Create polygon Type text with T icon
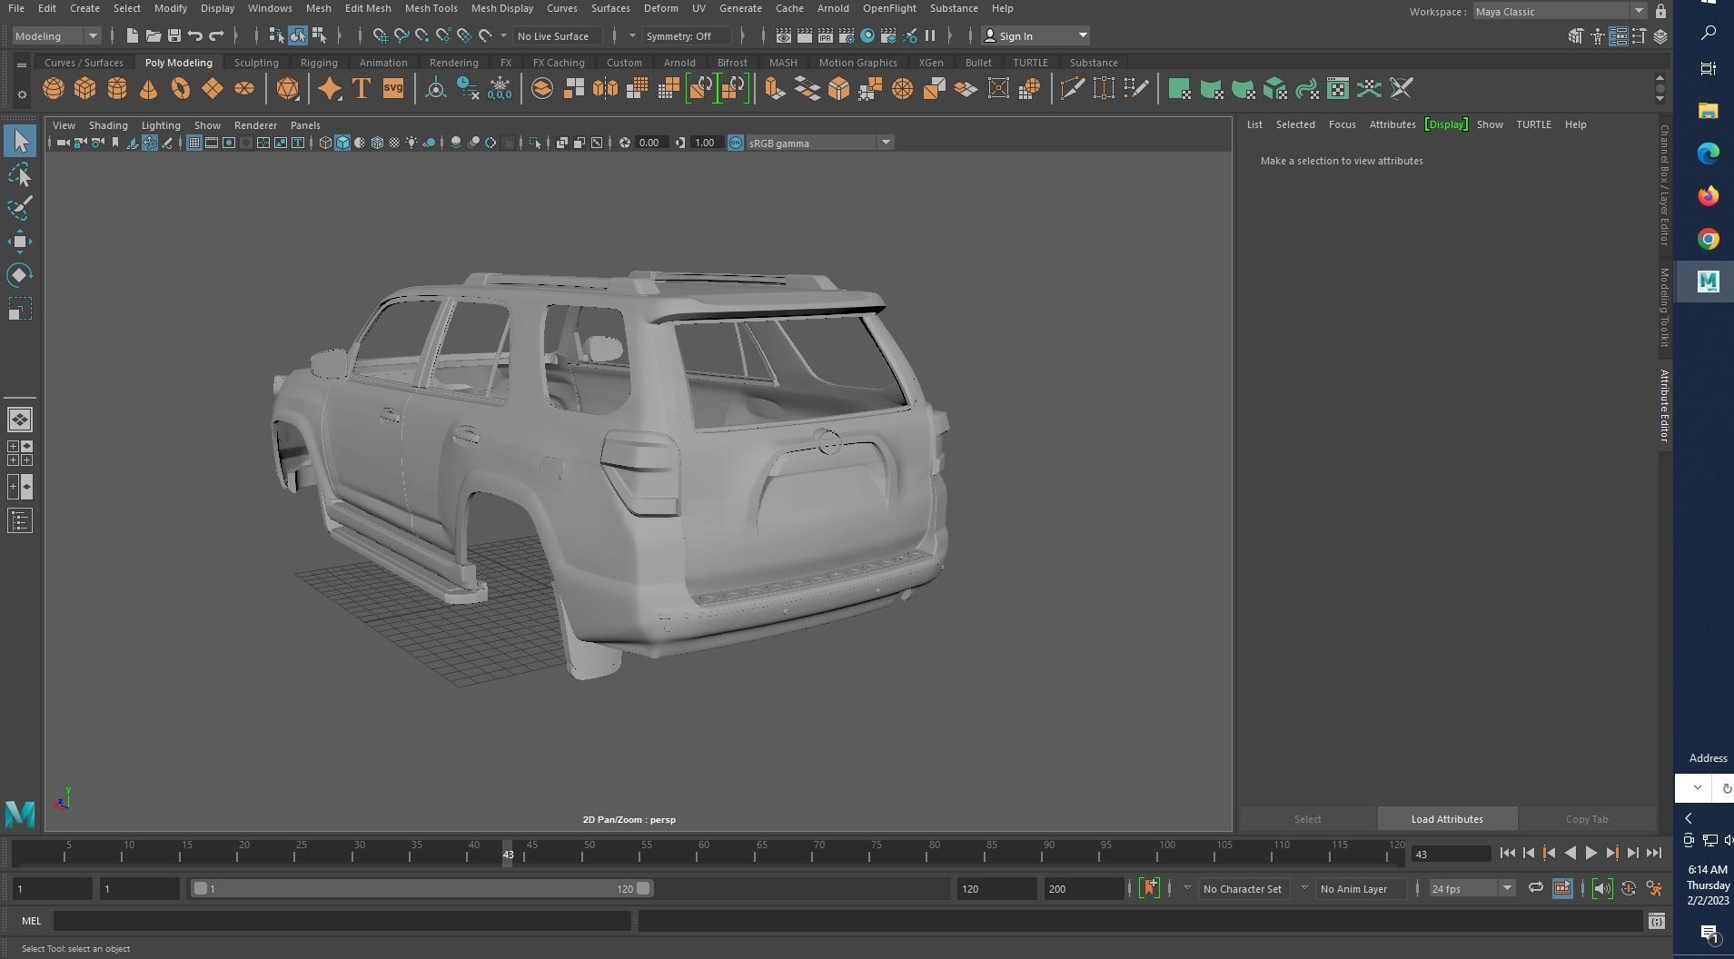The image size is (1734, 959). coord(362,89)
